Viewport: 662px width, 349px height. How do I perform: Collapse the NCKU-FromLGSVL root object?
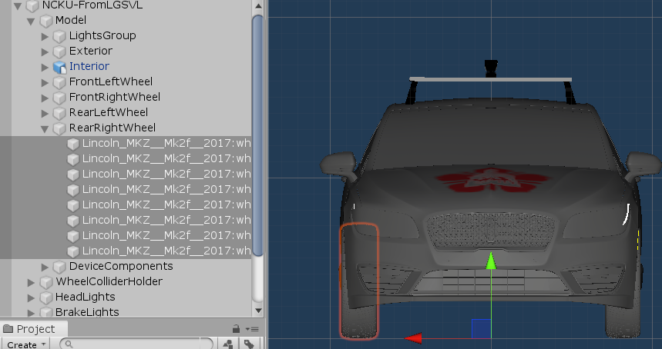click(x=17, y=6)
